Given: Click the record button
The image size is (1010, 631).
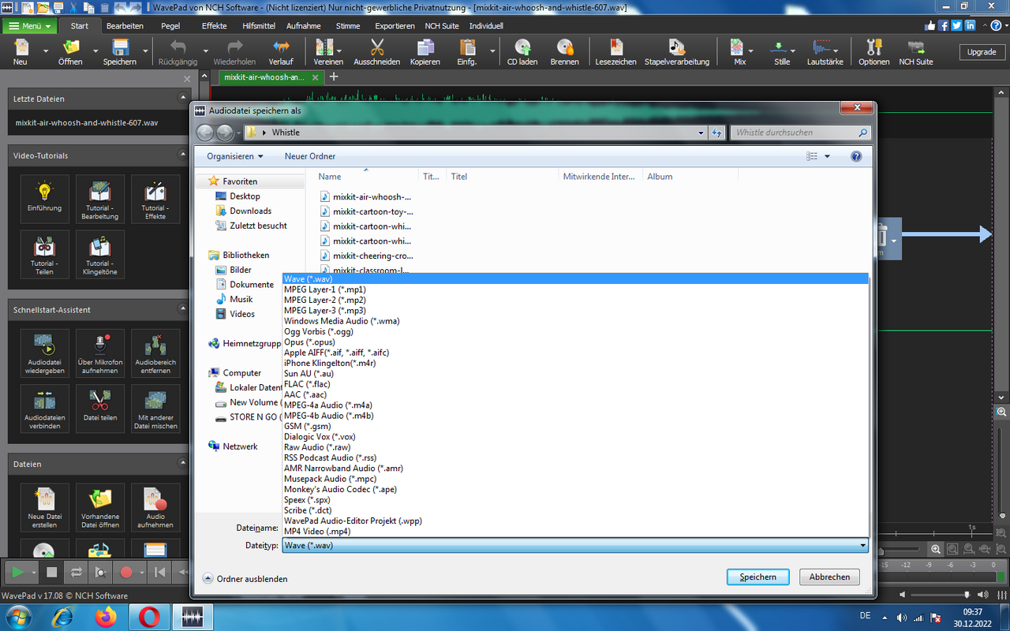Looking at the screenshot, I should pyautogui.click(x=125, y=572).
